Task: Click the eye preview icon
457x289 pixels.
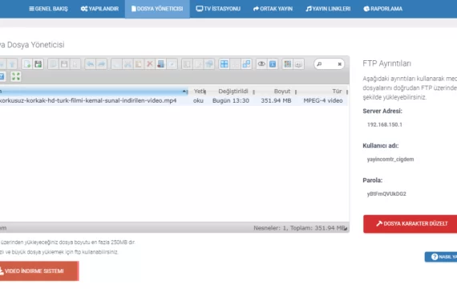Action: click(261, 64)
